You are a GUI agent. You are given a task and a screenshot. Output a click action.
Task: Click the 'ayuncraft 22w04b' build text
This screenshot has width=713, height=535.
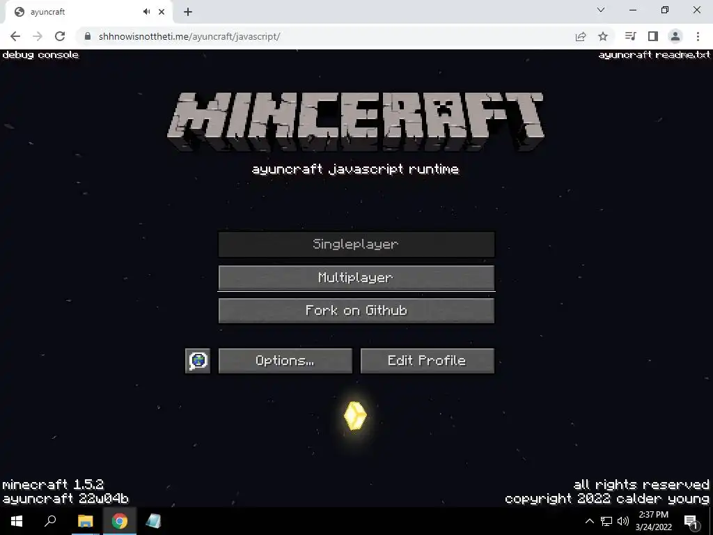pyautogui.click(x=65, y=499)
